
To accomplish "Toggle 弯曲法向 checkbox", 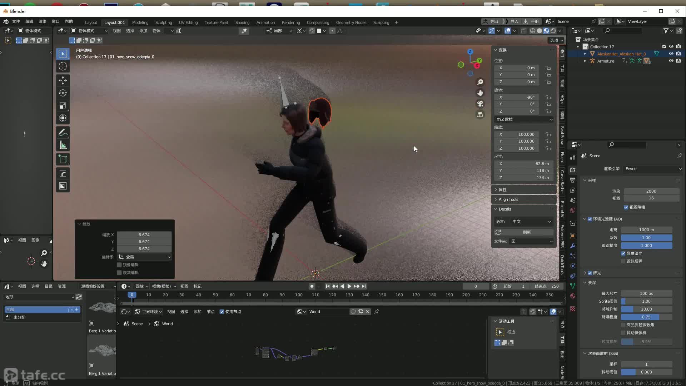I will pos(623,253).
